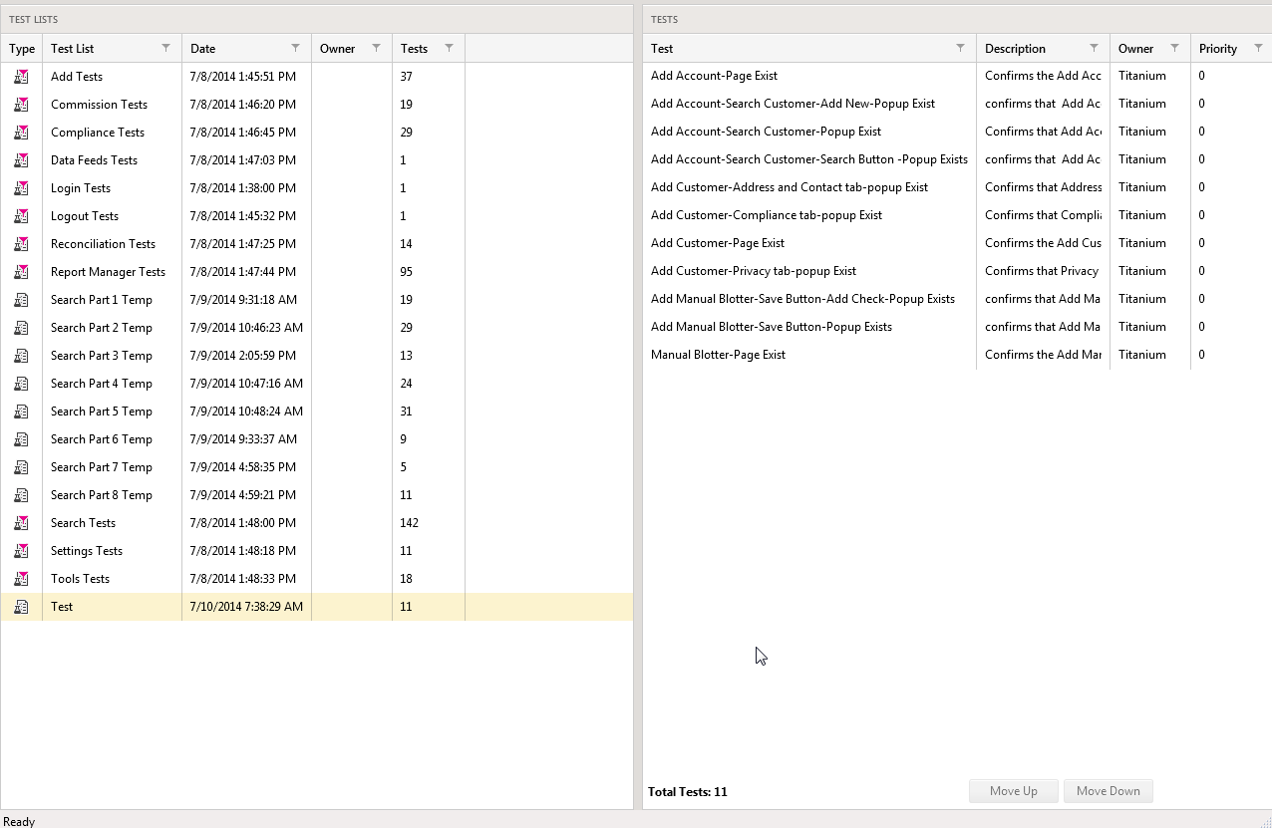Click the Move Down button
Screen dimensions: 1272x828
1108,791
